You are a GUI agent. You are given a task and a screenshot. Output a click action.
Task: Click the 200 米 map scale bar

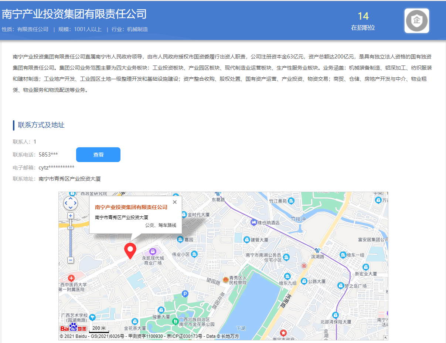coord(99,329)
